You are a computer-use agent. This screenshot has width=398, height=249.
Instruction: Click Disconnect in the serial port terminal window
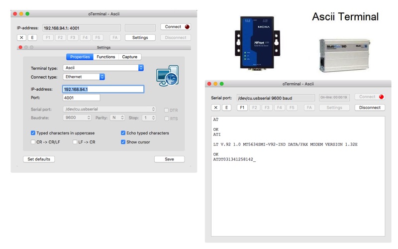pyautogui.click(x=370, y=108)
